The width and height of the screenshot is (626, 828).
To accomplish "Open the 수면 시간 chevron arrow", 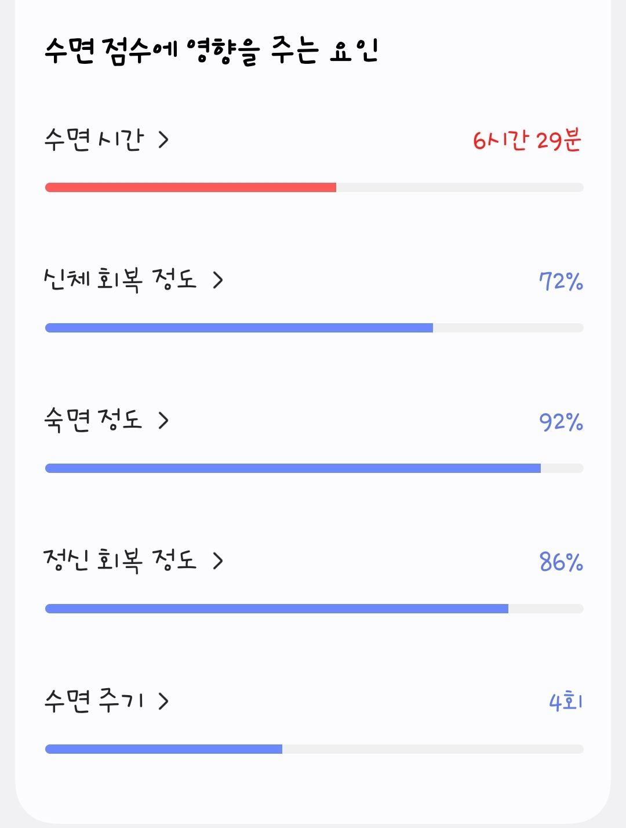I will pyautogui.click(x=163, y=140).
